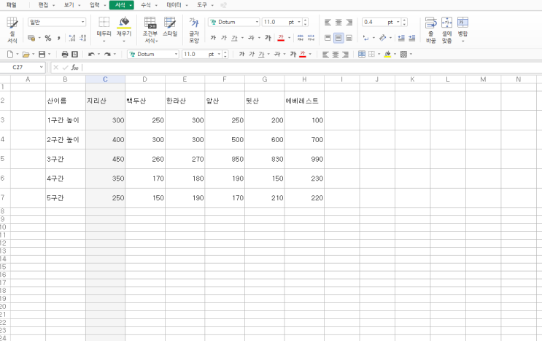This screenshot has height=341, width=542.
Task: Select cell containing 에베레스트
Action: [304, 101]
